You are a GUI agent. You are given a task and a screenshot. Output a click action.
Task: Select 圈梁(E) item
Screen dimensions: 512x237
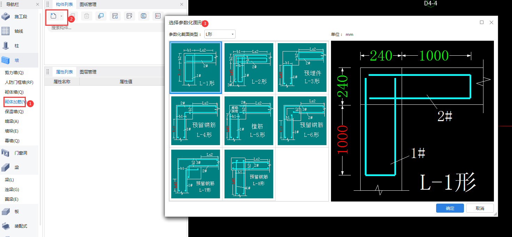click(x=11, y=199)
